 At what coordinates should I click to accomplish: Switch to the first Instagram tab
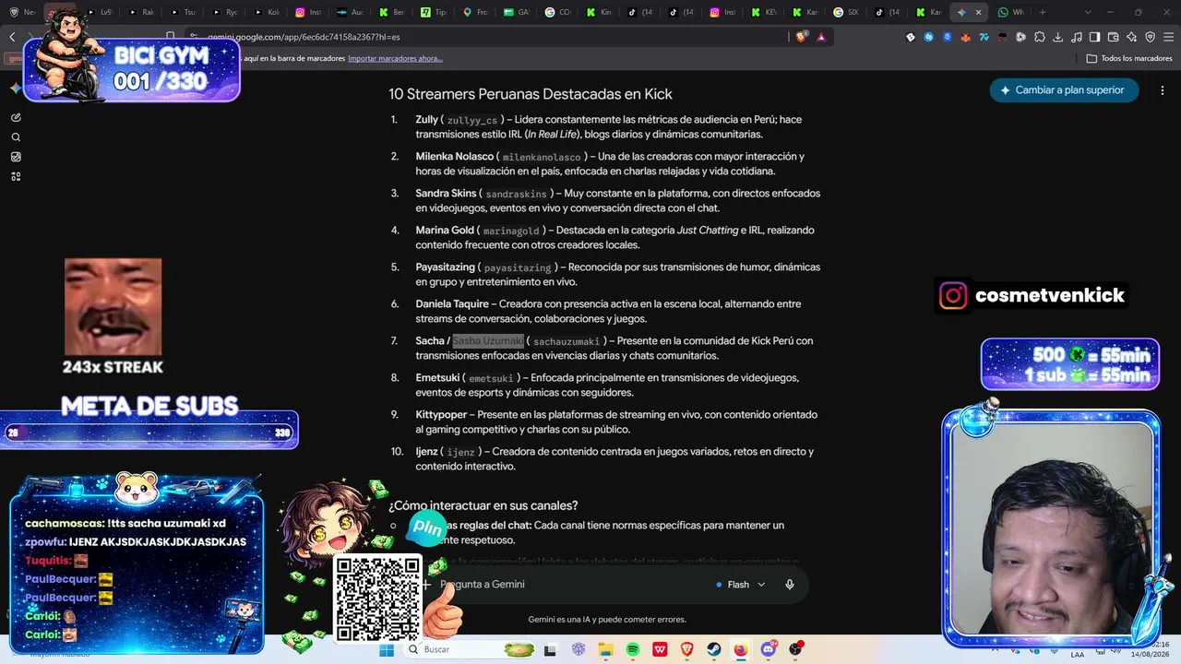click(308, 12)
